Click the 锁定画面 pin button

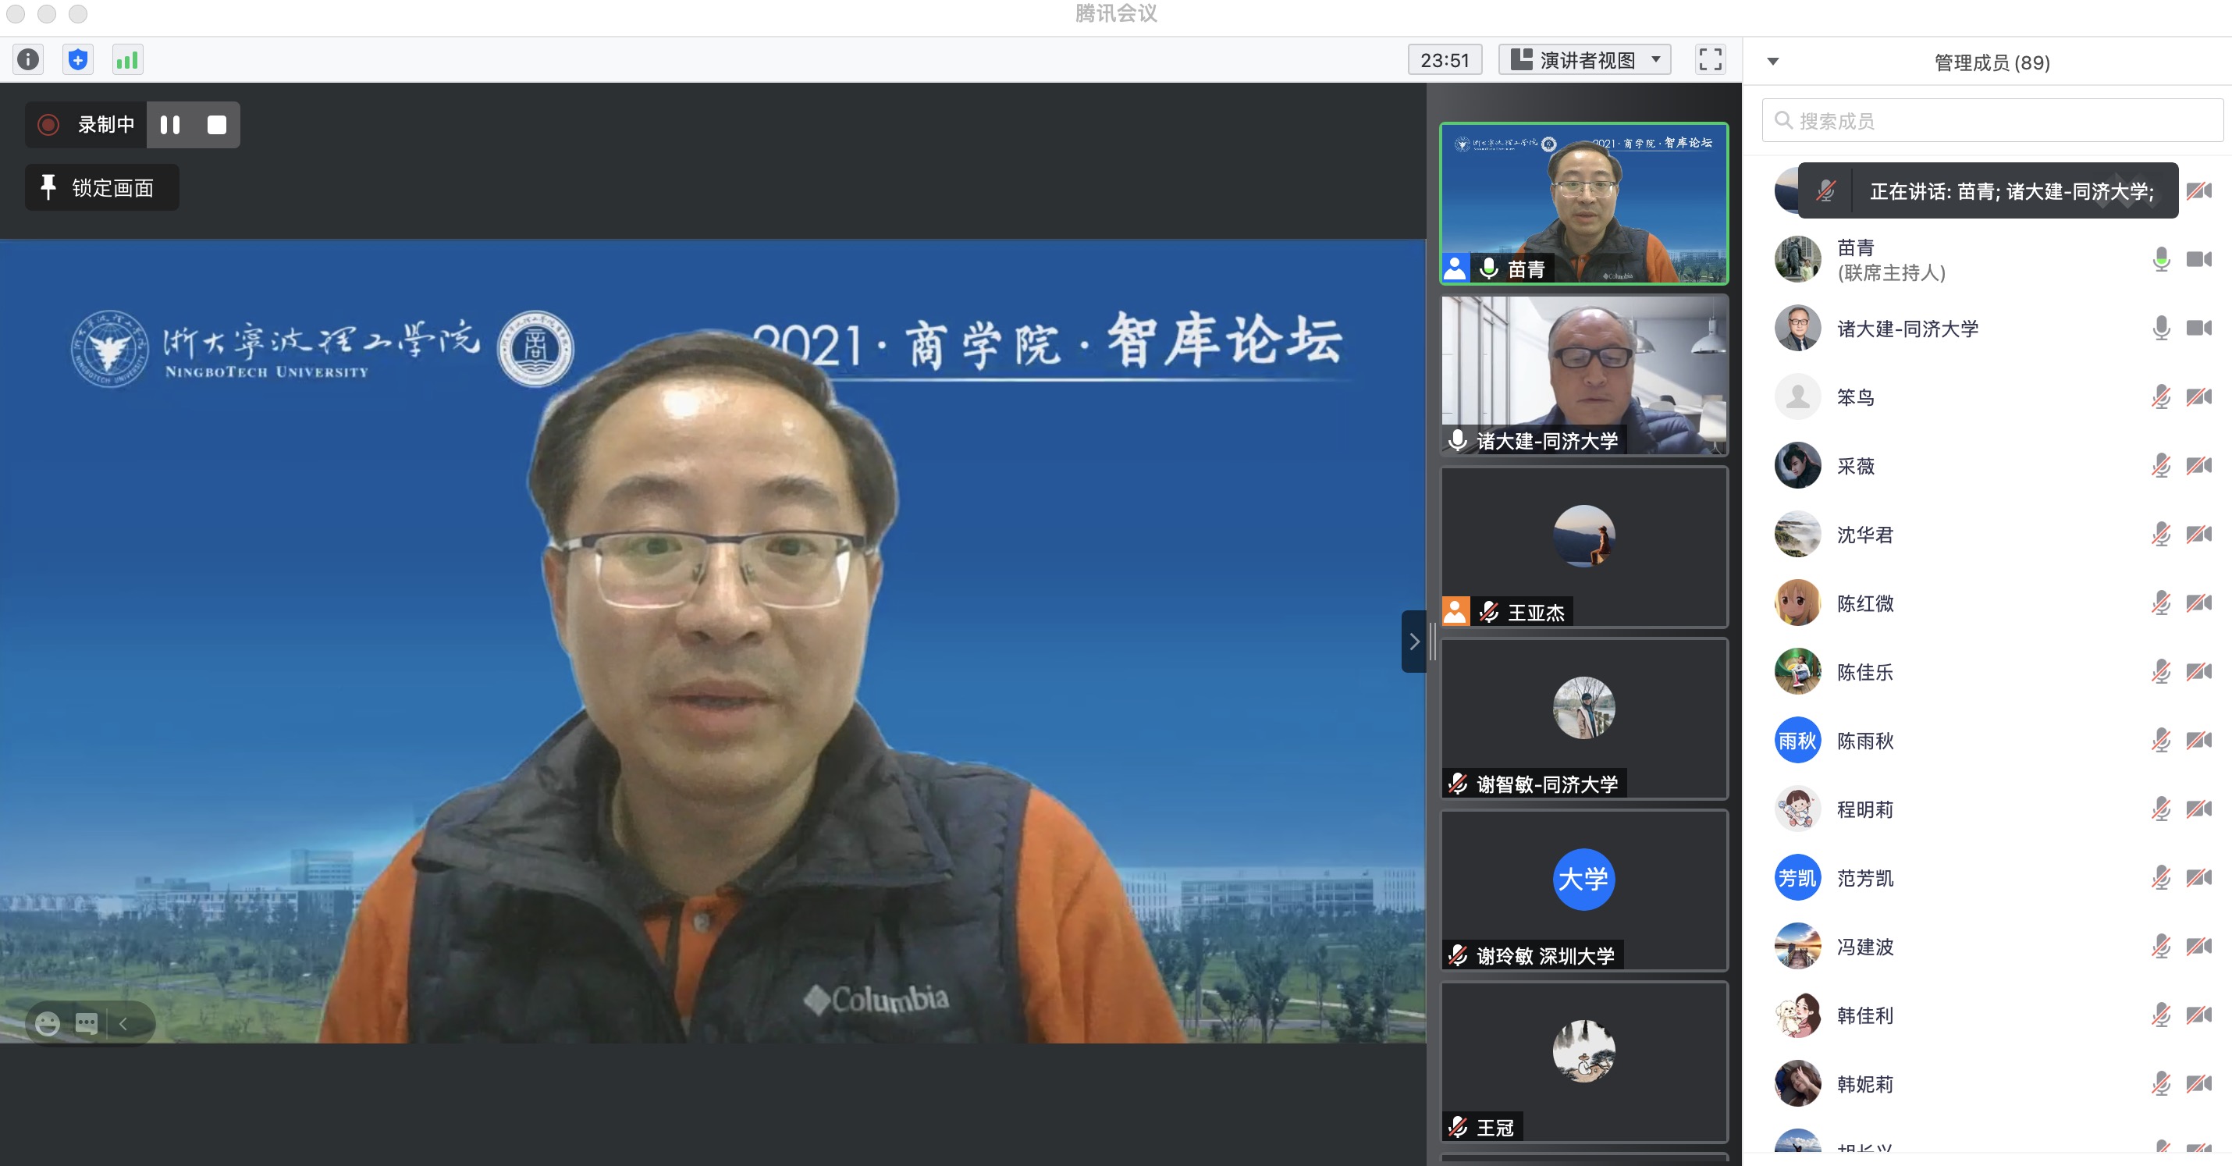[101, 187]
